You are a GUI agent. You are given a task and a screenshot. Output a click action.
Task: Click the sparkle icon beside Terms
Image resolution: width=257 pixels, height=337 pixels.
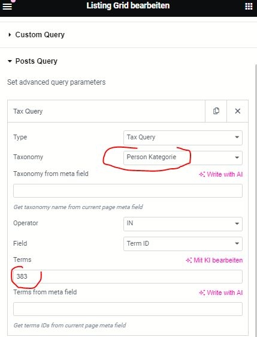(189, 260)
